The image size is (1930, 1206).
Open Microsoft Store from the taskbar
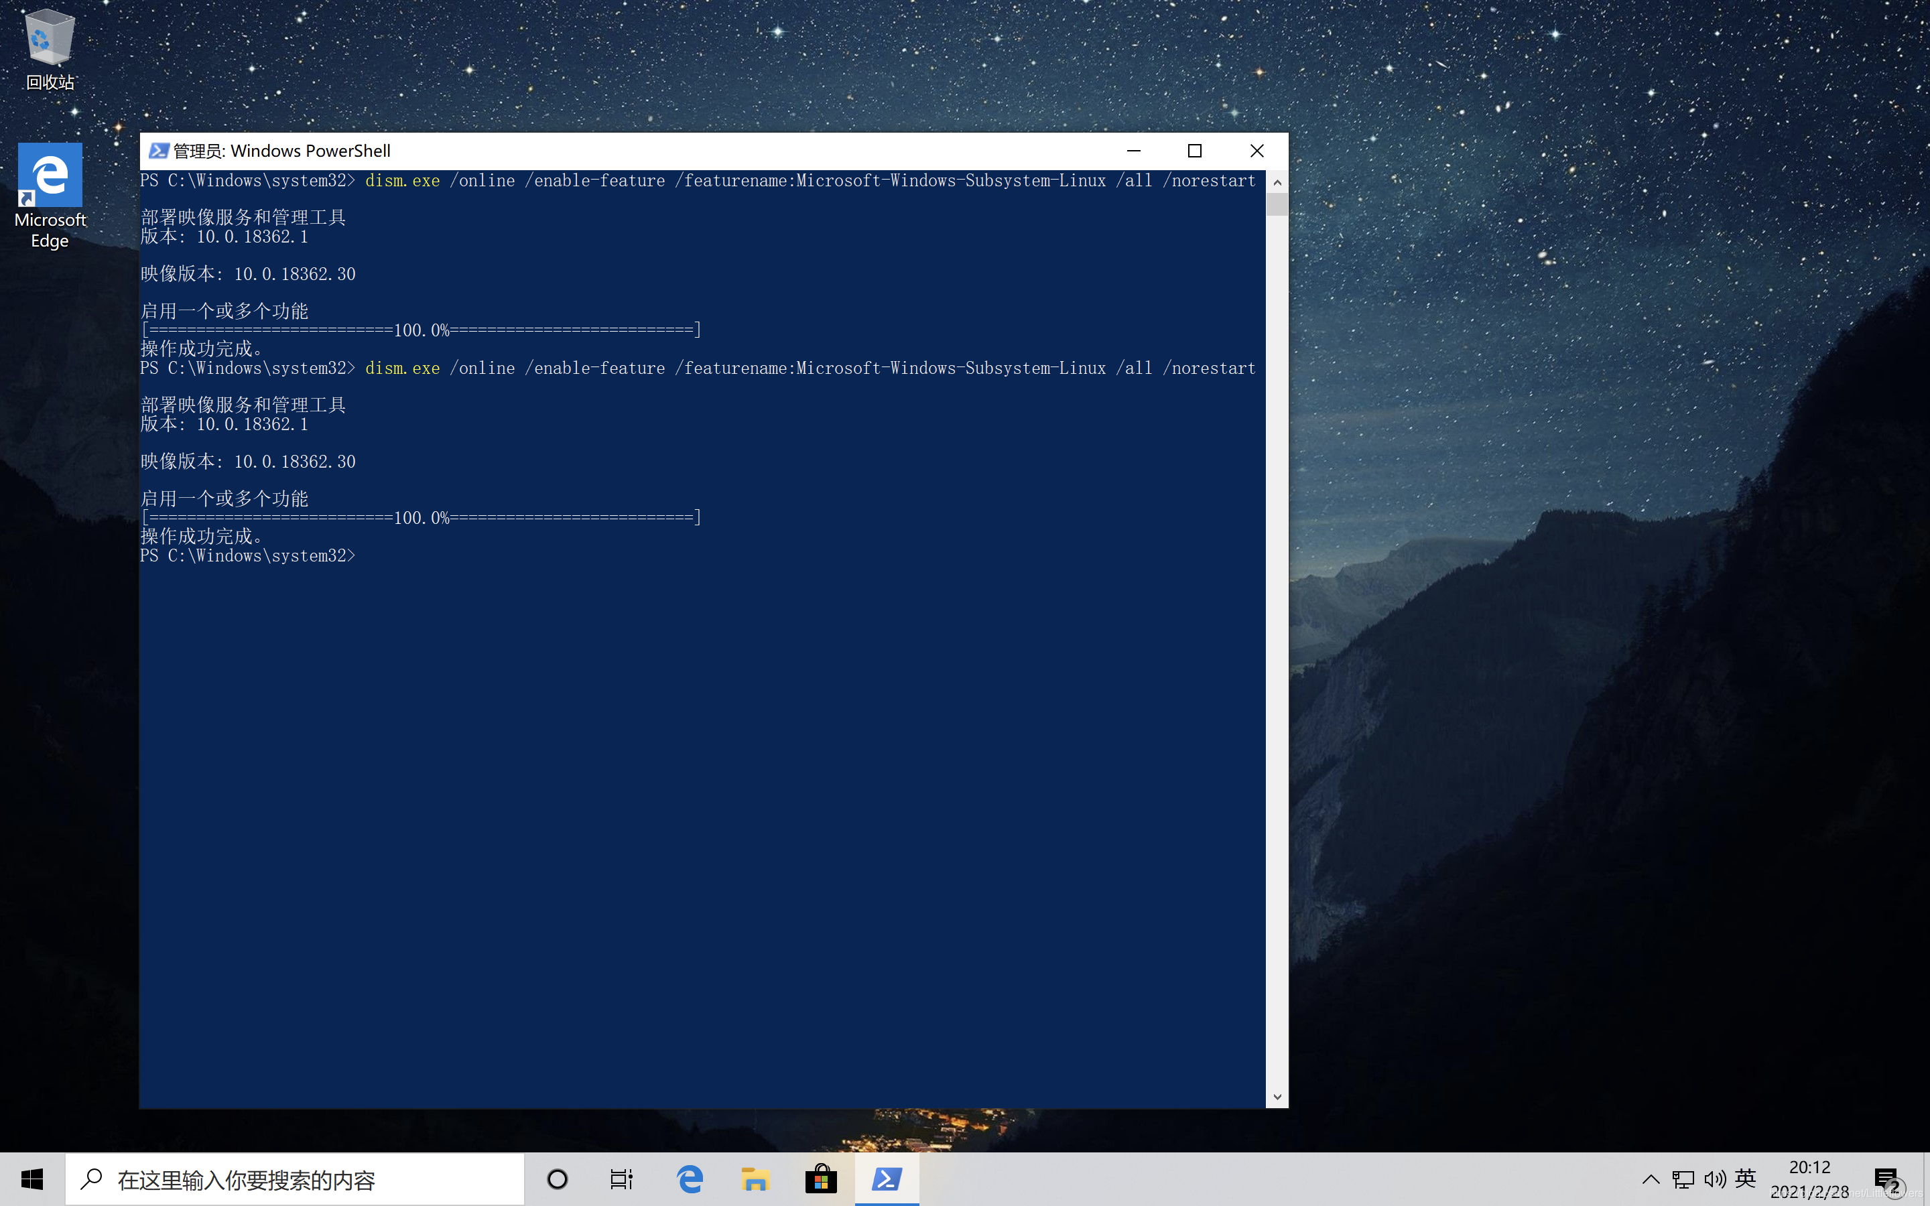(x=821, y=1179)
